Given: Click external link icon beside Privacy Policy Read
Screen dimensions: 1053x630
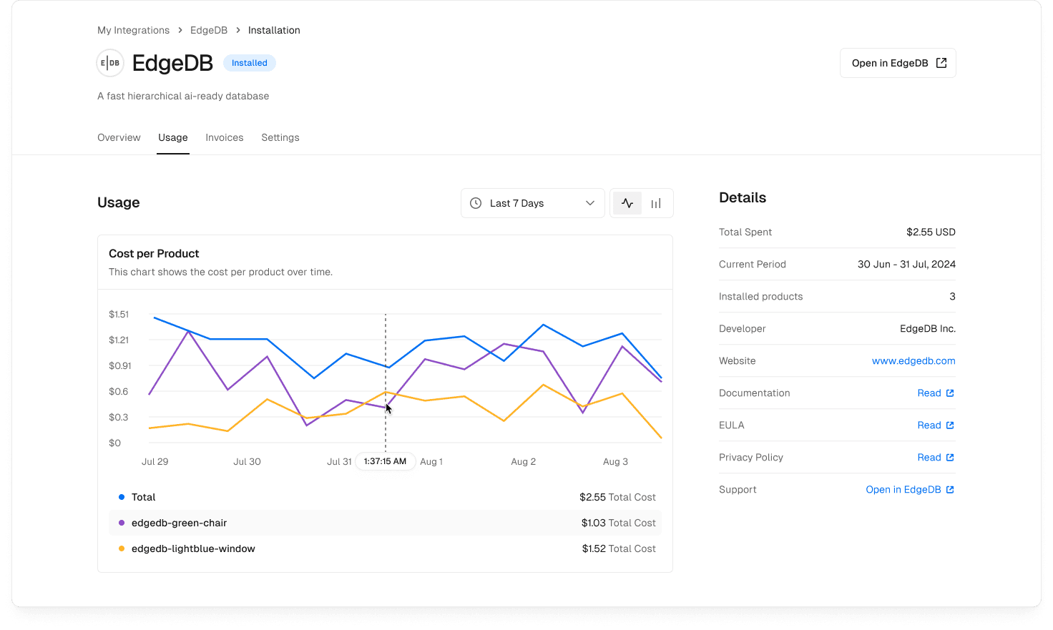Looking at the screenshot, I should (x=950, y=458).
